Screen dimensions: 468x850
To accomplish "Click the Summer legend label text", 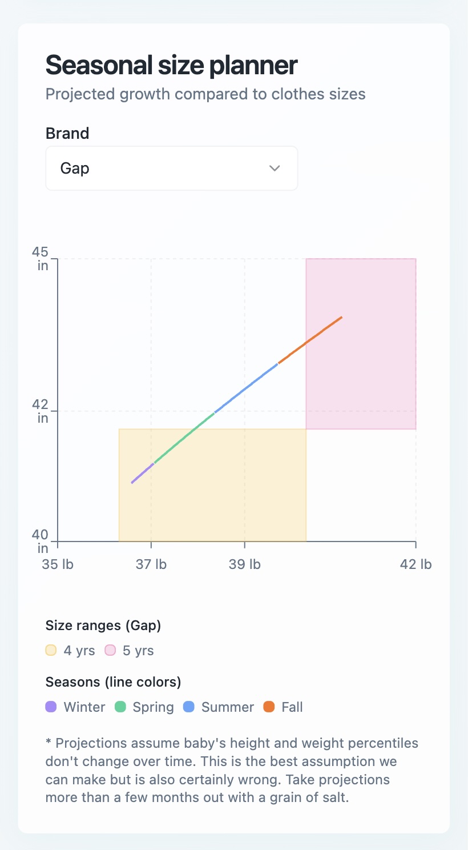I will [x=227, y=707].
